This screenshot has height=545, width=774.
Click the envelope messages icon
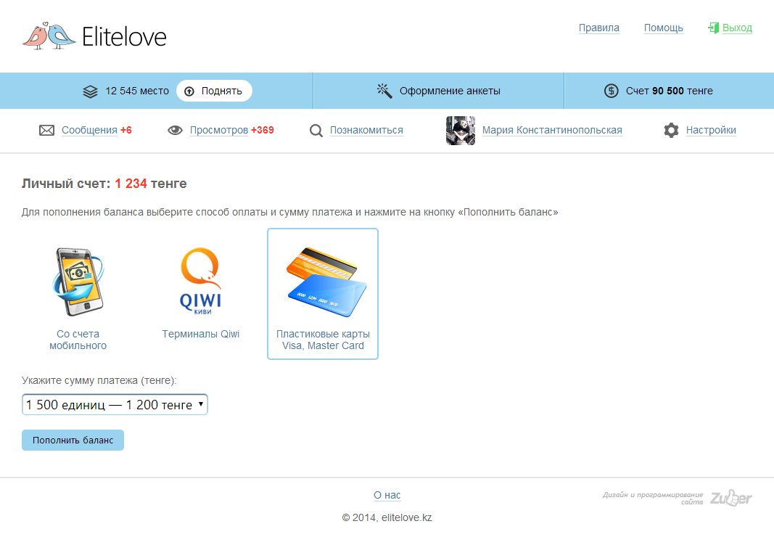(46, 131)
